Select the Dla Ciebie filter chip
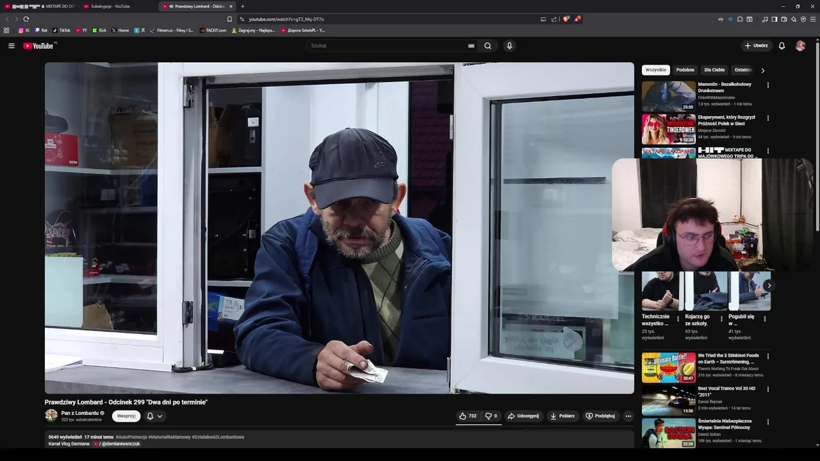 point(714,70)
